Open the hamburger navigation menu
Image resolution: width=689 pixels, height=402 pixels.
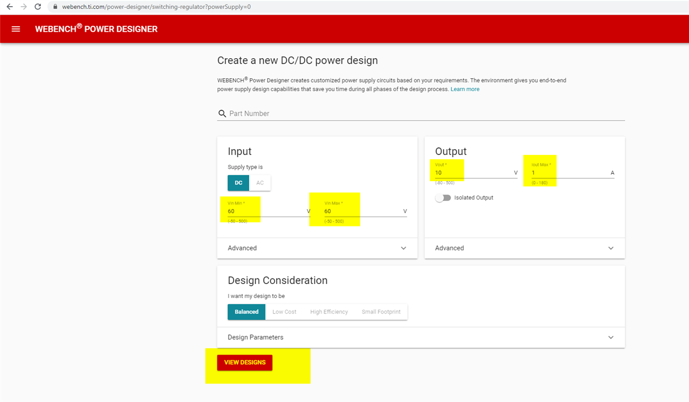[16, 29]
